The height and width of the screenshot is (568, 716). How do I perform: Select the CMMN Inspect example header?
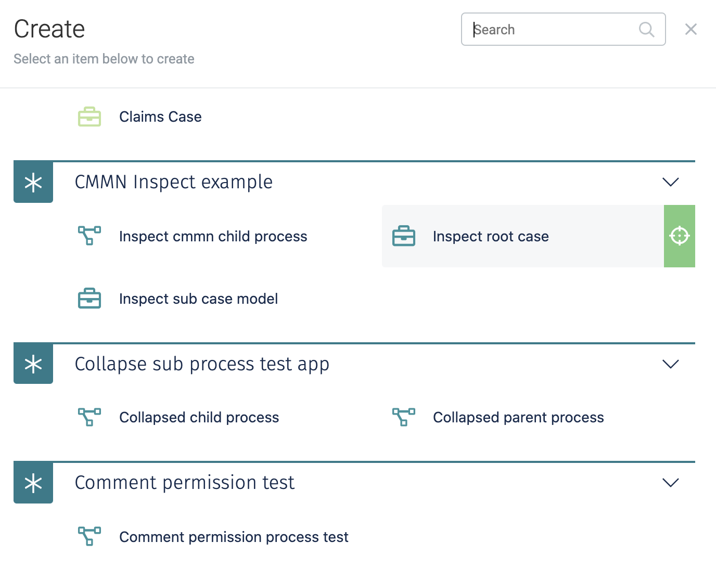[x=174, y=182]
